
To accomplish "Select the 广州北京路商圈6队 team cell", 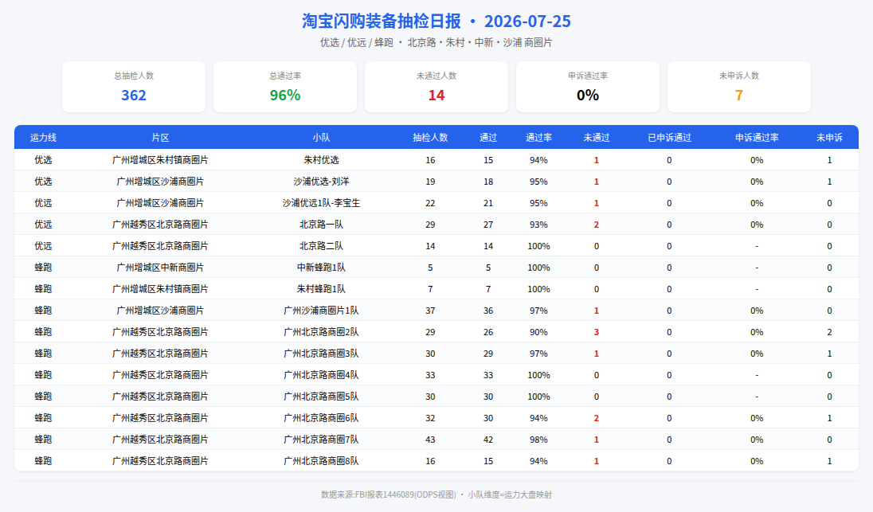I will pyautogui.click(x=321, y=418).
